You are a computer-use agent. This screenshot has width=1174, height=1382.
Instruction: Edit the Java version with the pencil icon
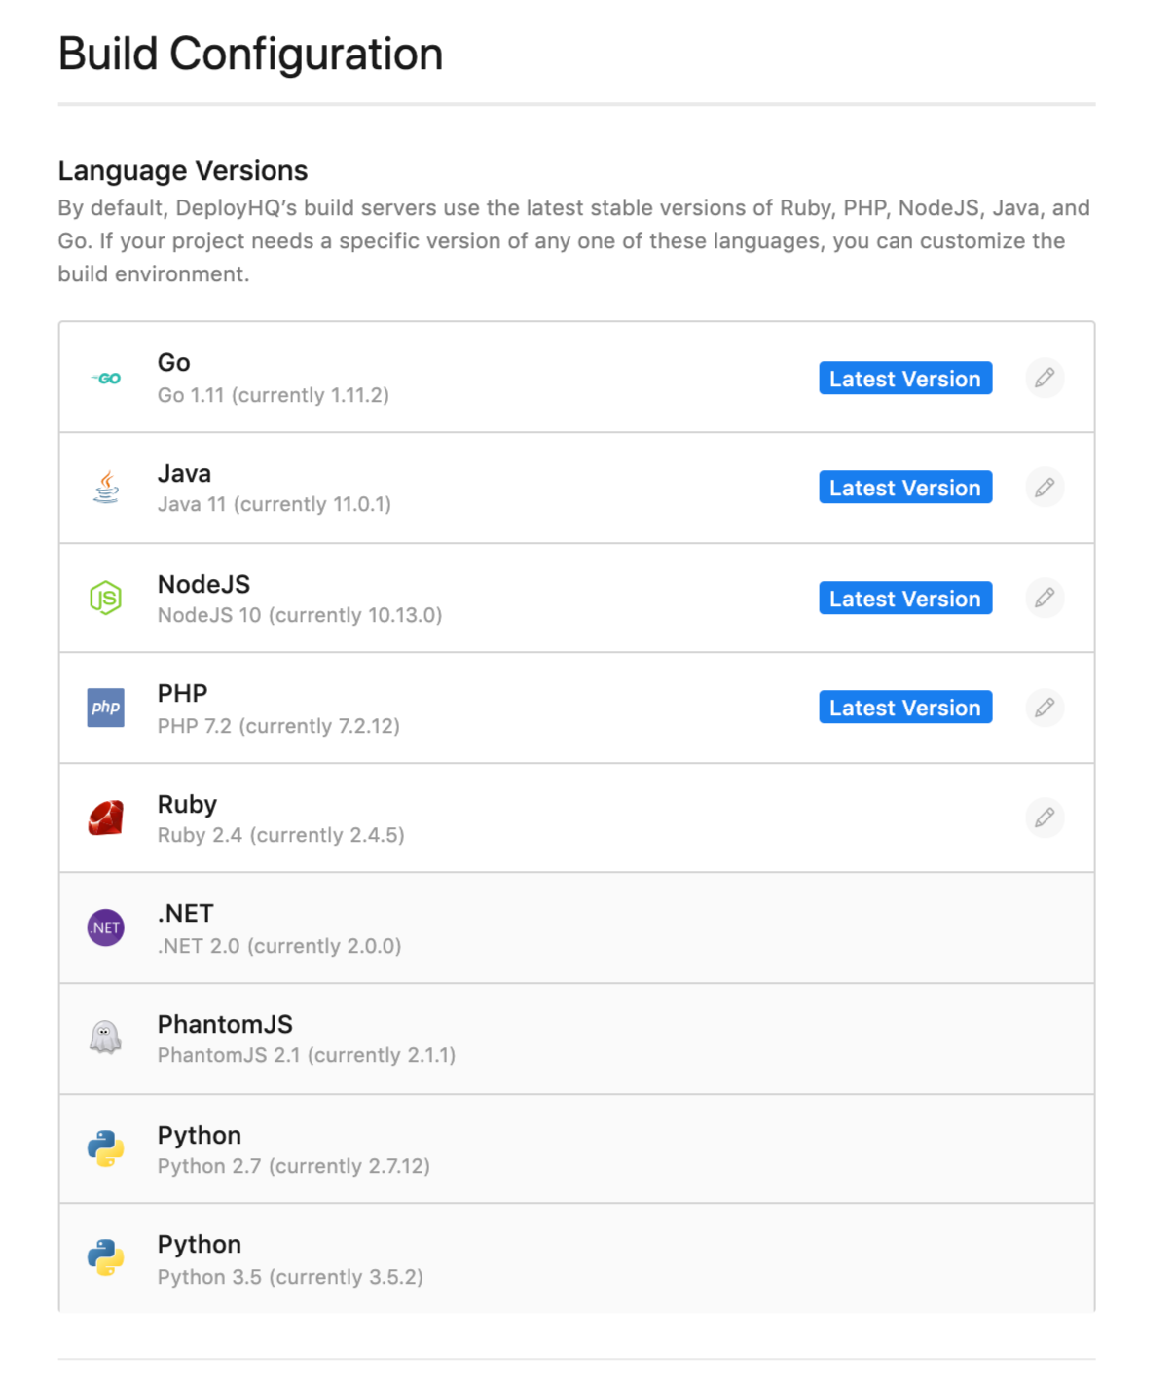coord(1045,488)
